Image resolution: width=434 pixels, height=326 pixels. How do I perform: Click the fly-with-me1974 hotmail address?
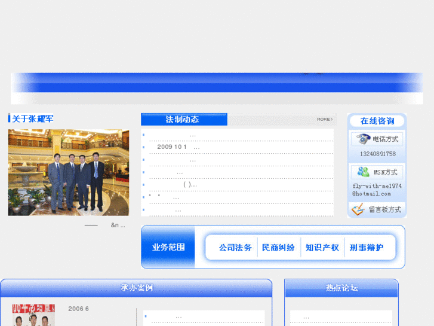point(377,190)
